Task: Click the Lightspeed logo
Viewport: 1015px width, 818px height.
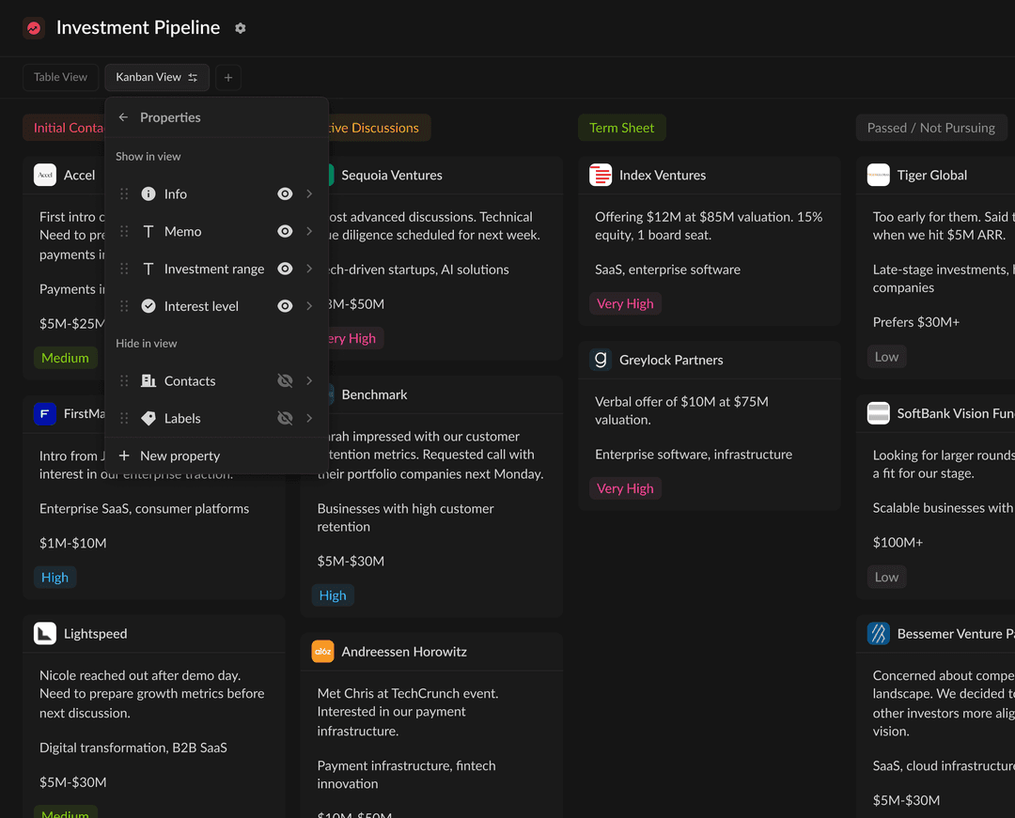Action: (x=45, y=634)
